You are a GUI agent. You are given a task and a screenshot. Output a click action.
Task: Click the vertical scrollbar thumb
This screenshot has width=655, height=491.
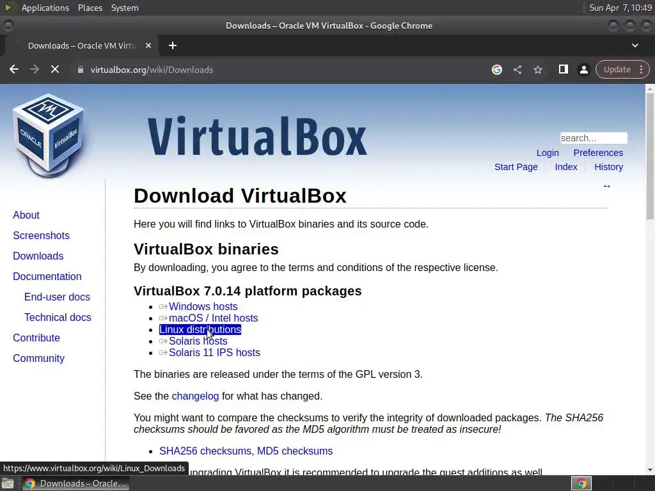650,155
